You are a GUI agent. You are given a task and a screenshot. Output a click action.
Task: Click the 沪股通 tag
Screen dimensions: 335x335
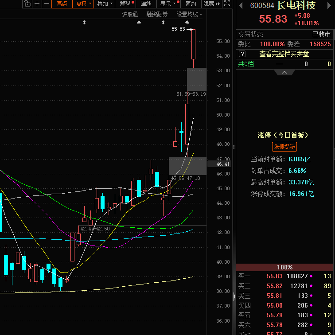130,14
